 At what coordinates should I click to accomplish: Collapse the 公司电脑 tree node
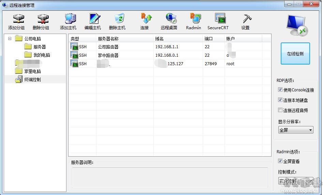[x=10, y=38]
